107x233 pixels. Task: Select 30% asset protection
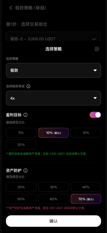[x=53, y=187]
